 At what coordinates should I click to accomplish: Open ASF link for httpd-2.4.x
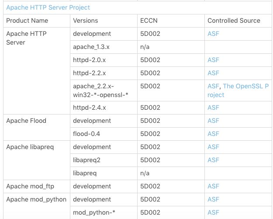click(x=213, y=108)
